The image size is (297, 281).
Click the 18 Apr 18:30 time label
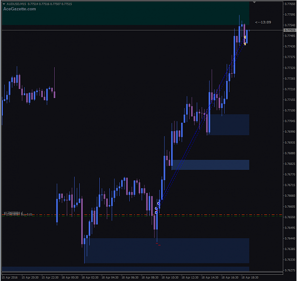coord(250,277)
